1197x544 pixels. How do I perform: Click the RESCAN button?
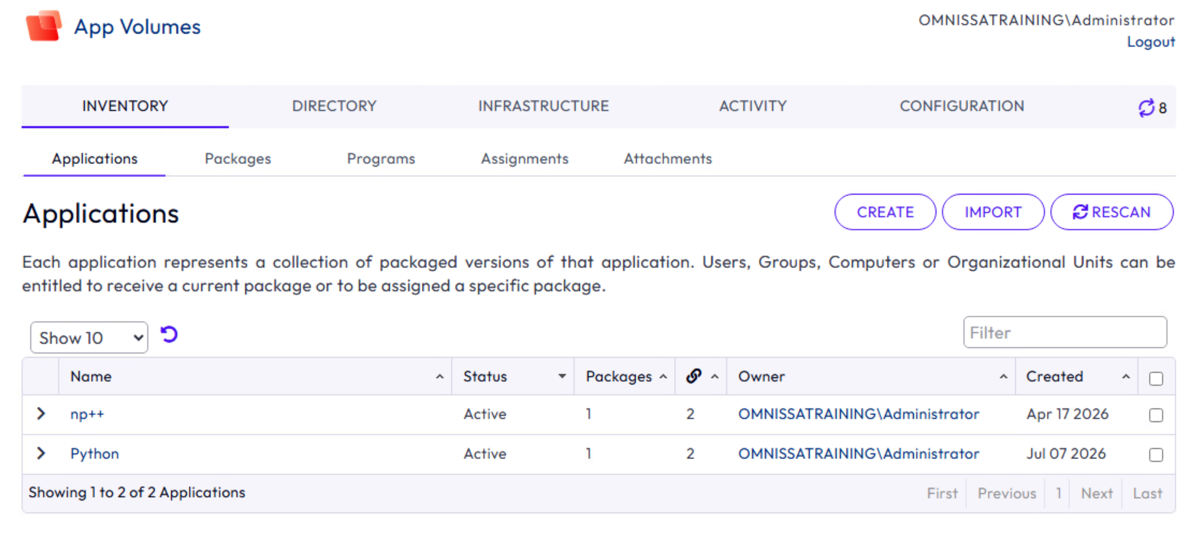pyautogui.click(x=1111, y=212)
